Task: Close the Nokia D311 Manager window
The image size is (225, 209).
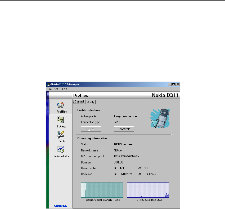Action: (178, 84)
